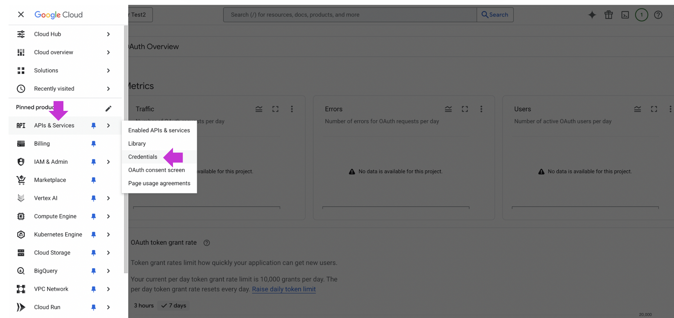Click the Kubernetes Engine icon
Screen dimensions: 674x318
21,234
